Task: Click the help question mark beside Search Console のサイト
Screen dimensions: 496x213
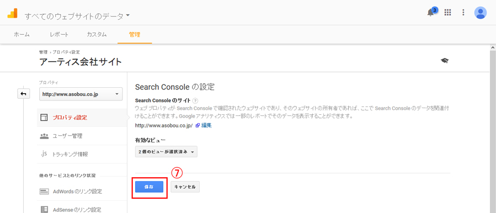Action: click(x=195, y=100)
